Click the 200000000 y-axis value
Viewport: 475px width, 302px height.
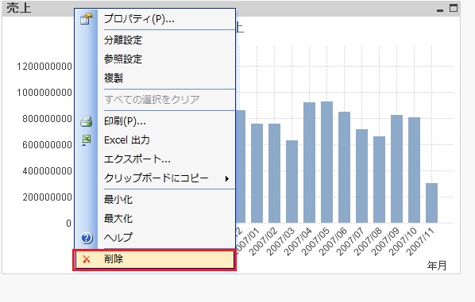tap(47, 197)
